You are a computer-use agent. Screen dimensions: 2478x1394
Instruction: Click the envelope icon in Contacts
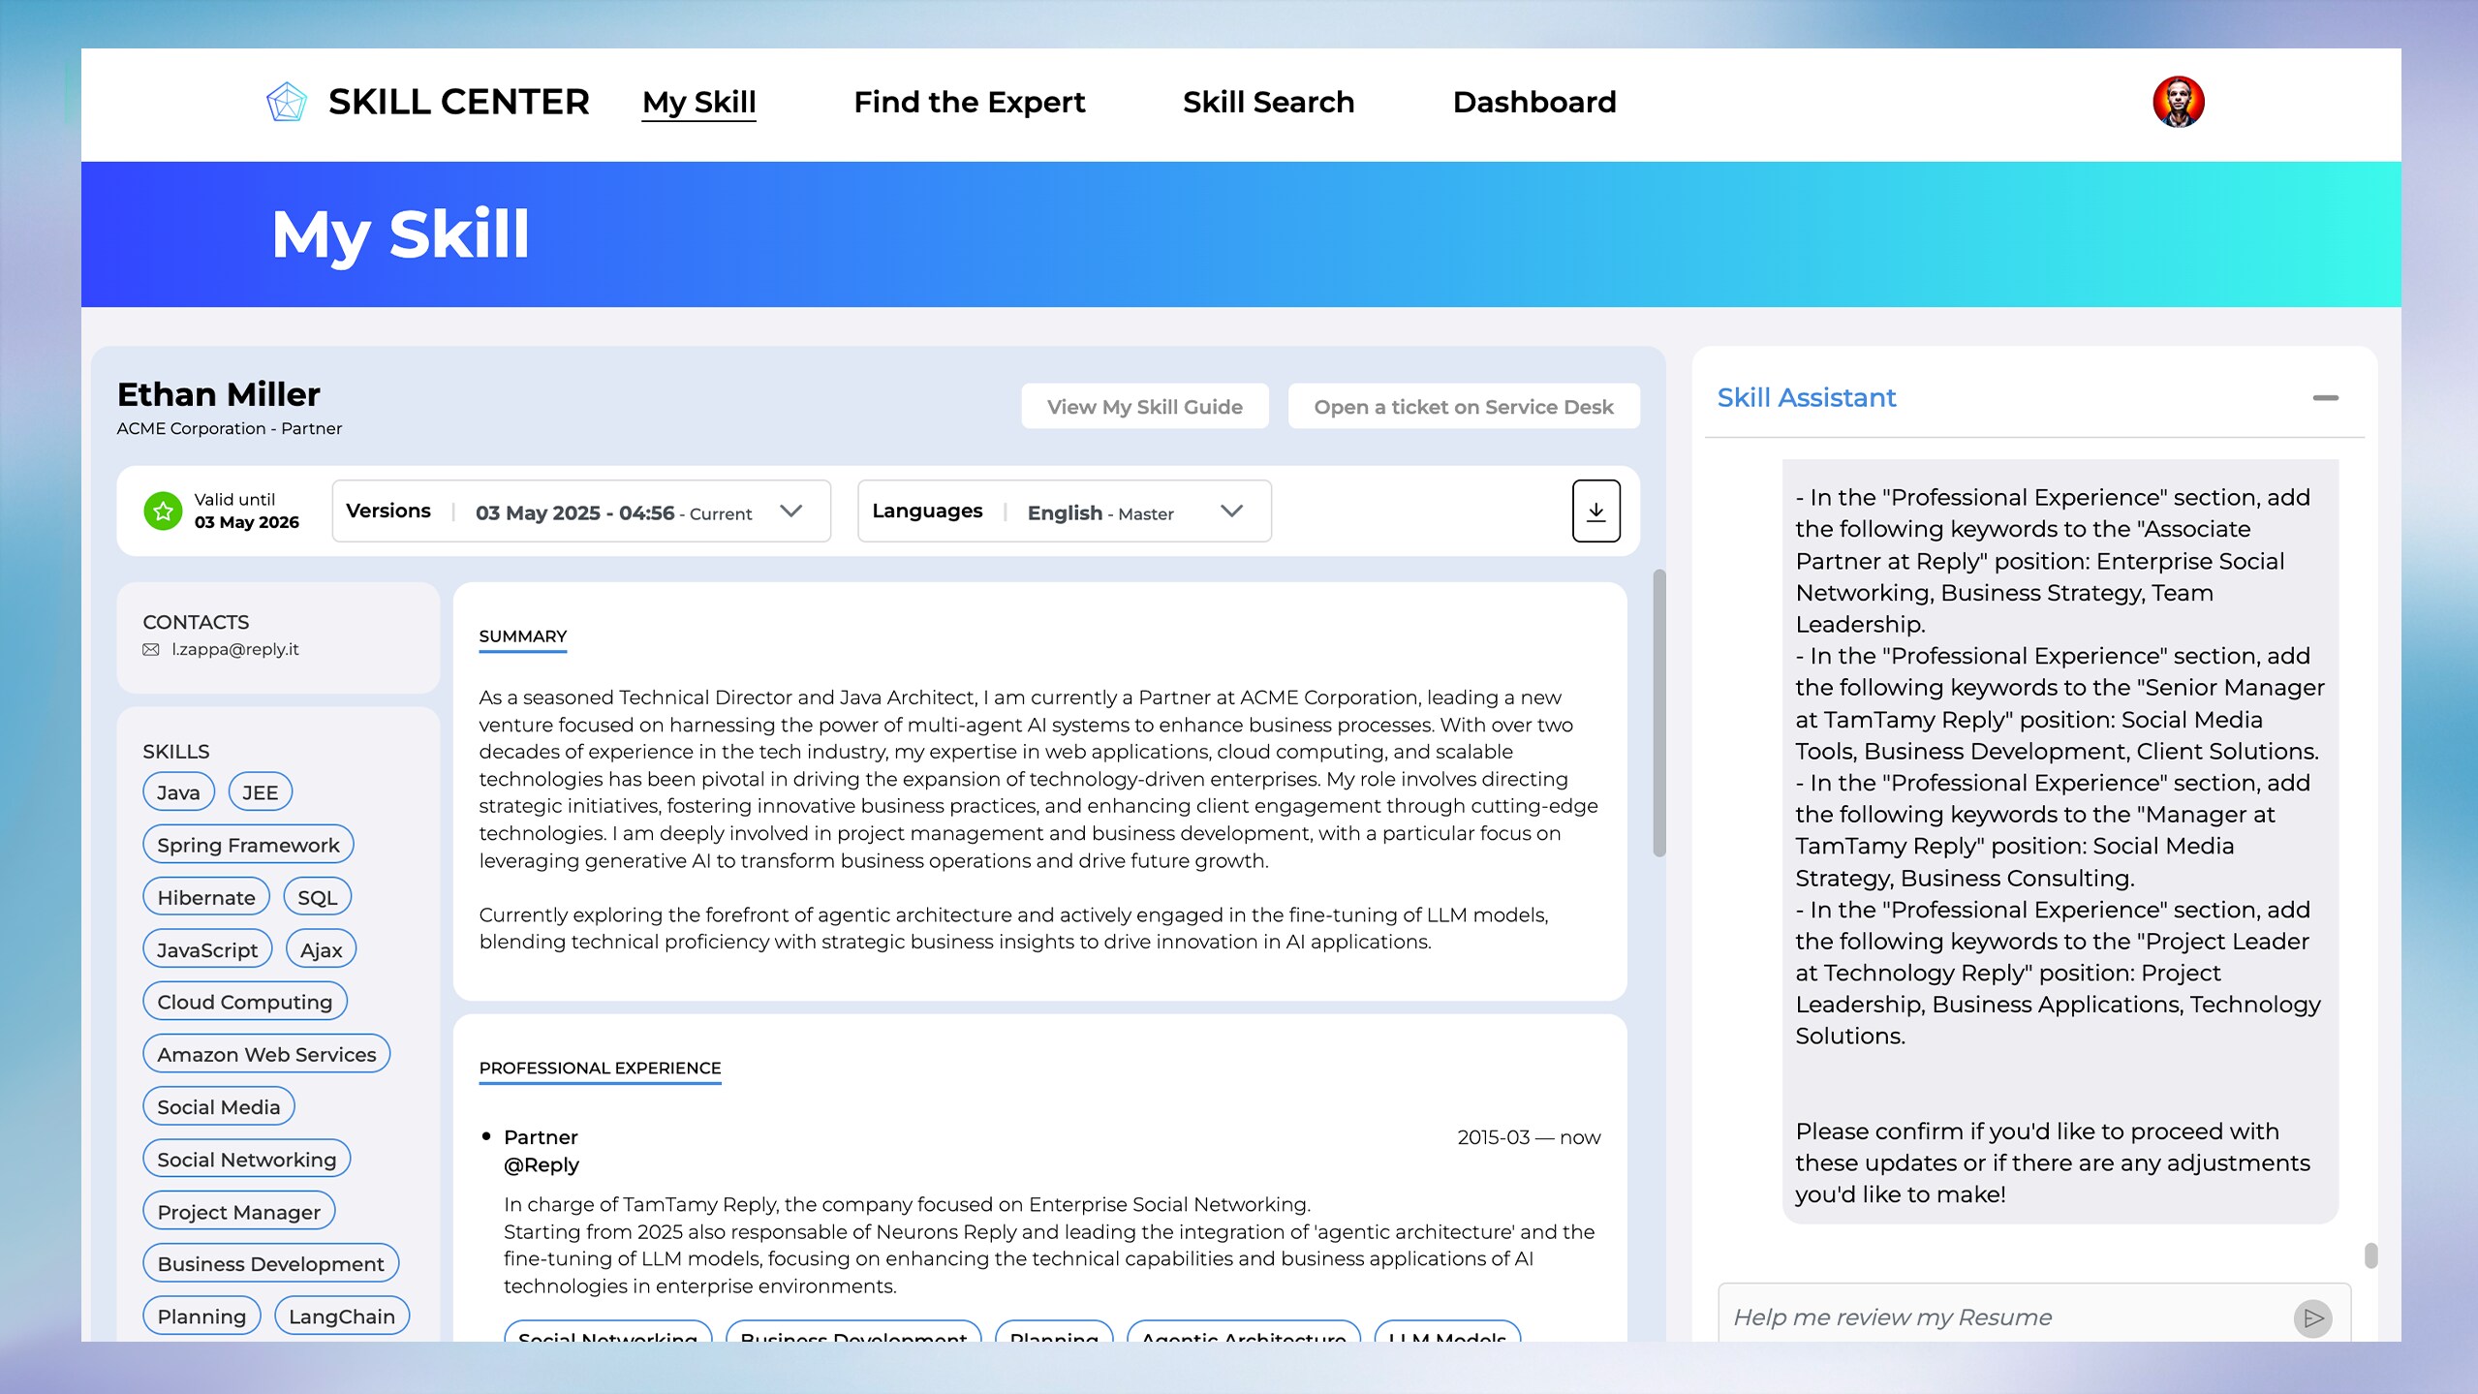click(151, 650)
